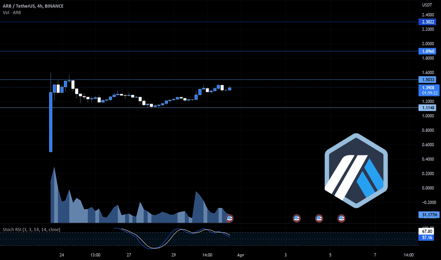
Task: Click the Stoch RSI value 57.16
Action: coord(427,237)
